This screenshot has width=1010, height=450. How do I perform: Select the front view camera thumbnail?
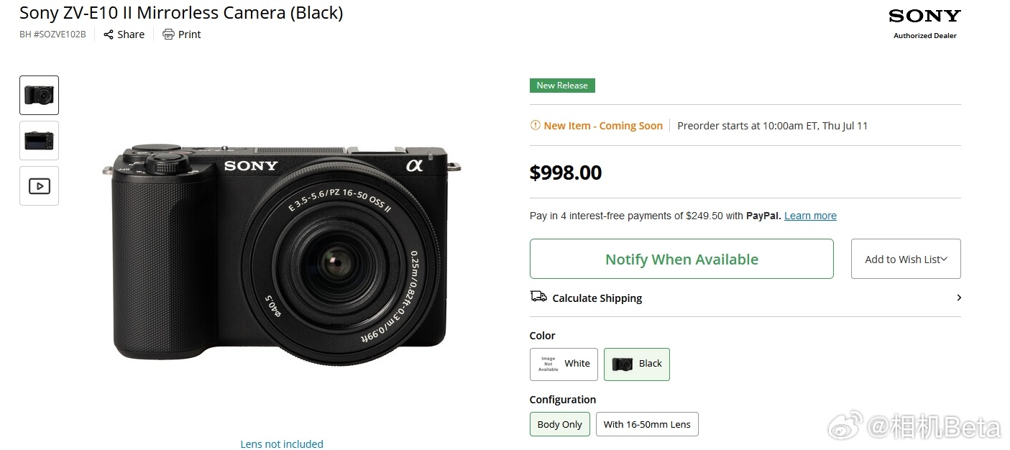[39, 95]
